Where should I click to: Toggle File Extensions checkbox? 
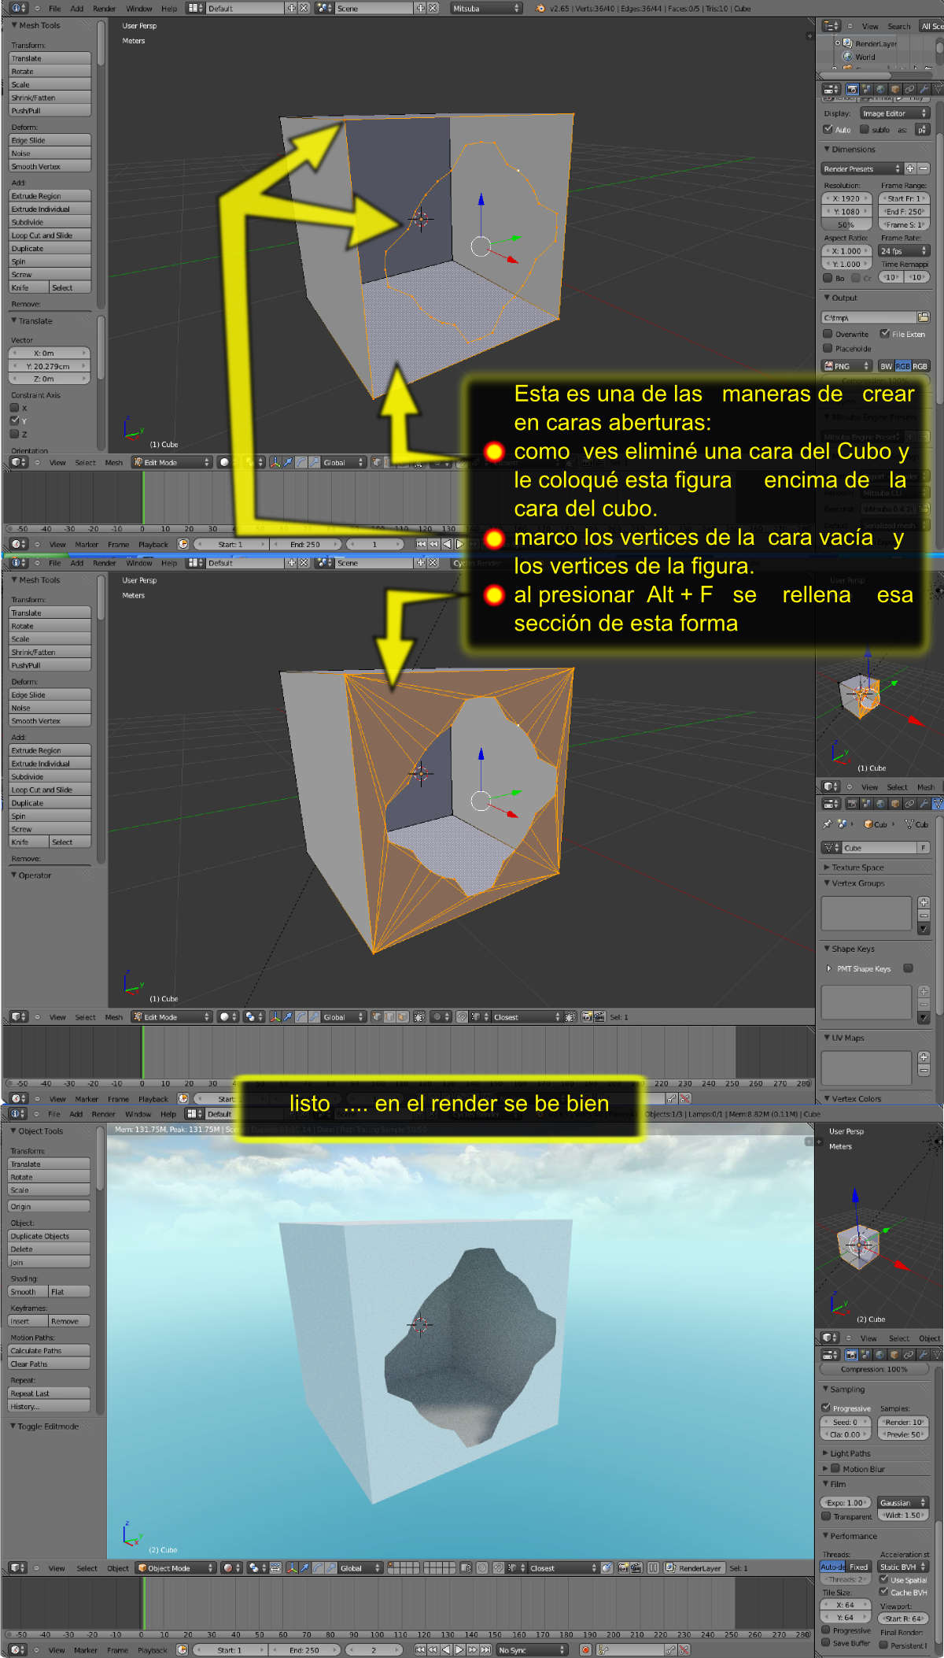[884, 334]
